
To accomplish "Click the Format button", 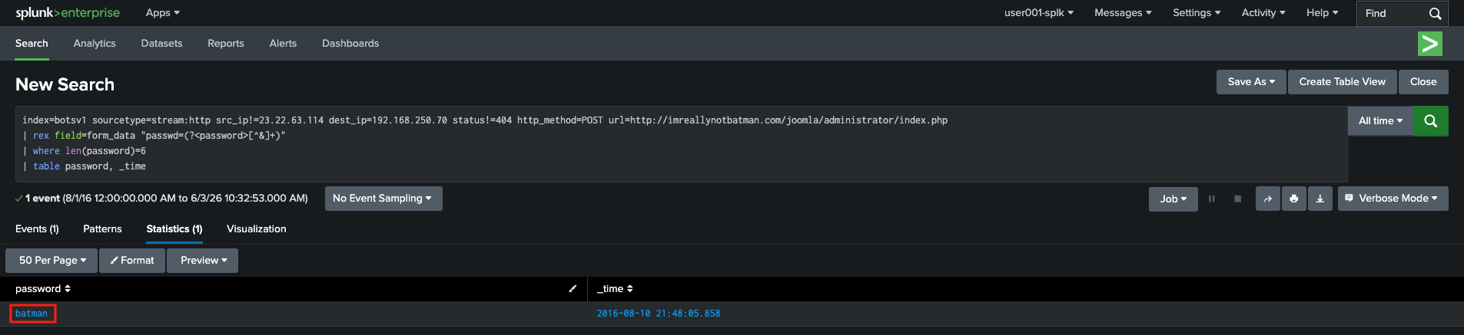I will tap(132, 261).
